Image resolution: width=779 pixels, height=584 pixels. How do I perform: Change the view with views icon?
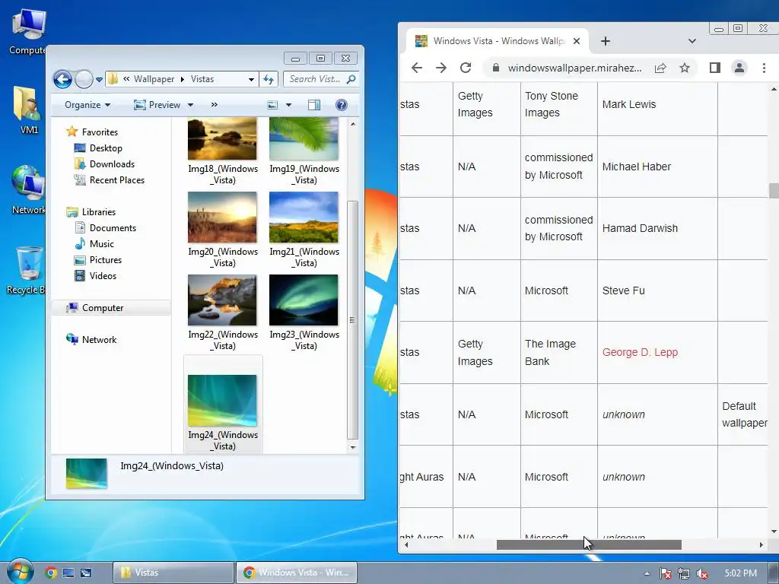272,105
